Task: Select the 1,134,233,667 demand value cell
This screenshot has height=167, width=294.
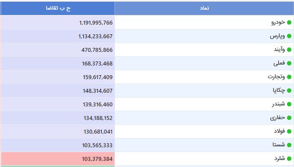Action: coord(58,36)
